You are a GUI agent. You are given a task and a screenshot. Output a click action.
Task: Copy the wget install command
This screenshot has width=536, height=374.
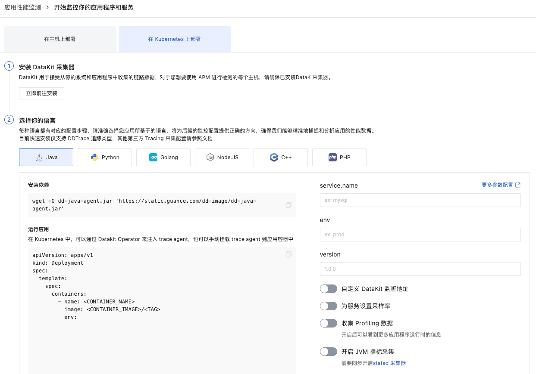coord(288,205)
